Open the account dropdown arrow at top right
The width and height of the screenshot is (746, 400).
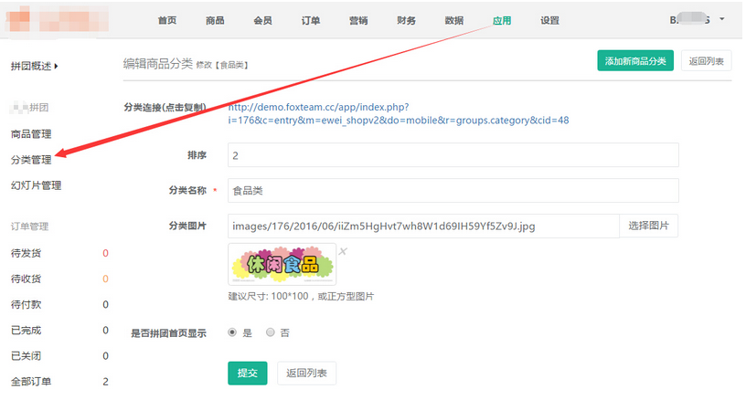[x=722, y=19]
